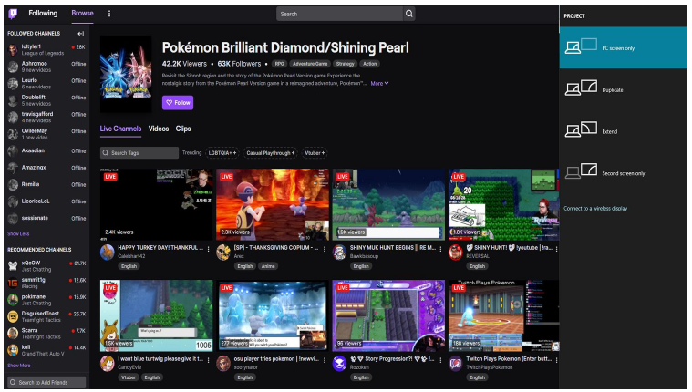Image resolution: width=692 pixels, height=392 pixels.
Task: Click Show More under recommended channels
Action: (19, 366)
